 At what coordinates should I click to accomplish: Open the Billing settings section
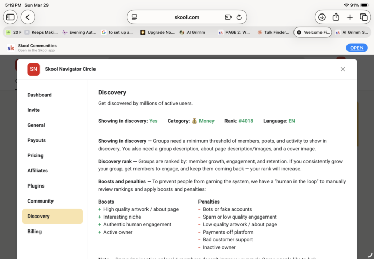(x=34, y=232)
